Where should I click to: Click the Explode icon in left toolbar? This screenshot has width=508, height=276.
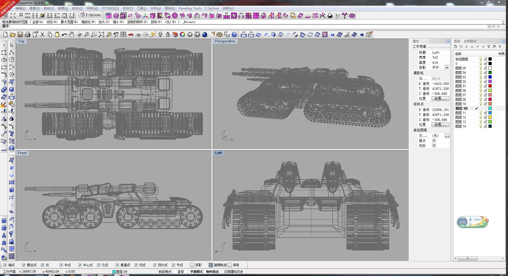[x=4, y=105]
